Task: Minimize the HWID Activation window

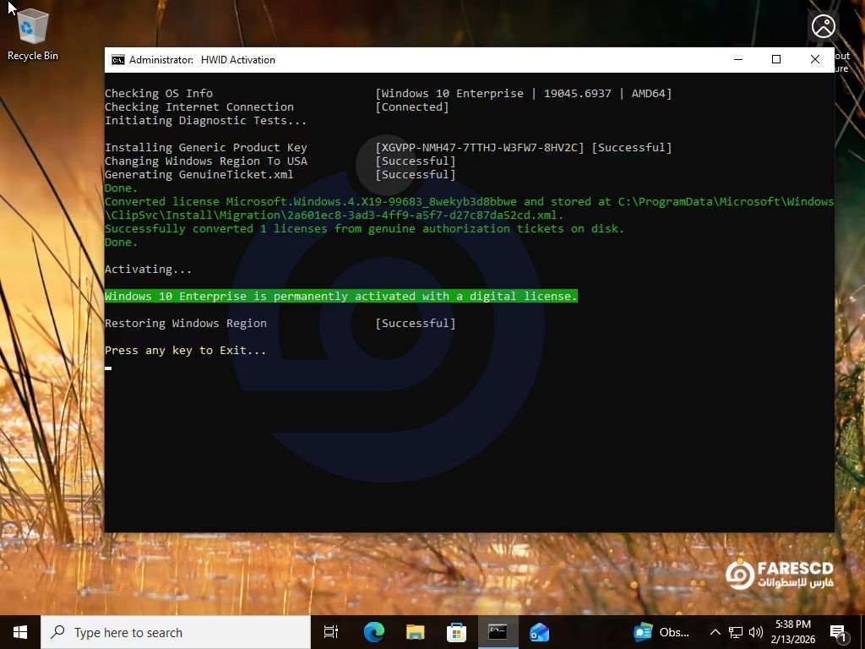Action: pyautogui.click(x=738, y=59)
